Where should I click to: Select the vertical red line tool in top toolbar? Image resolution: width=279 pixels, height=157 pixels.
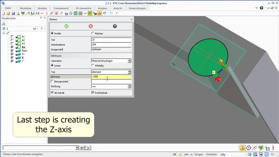pyautogui.click(x=47, y=13)
